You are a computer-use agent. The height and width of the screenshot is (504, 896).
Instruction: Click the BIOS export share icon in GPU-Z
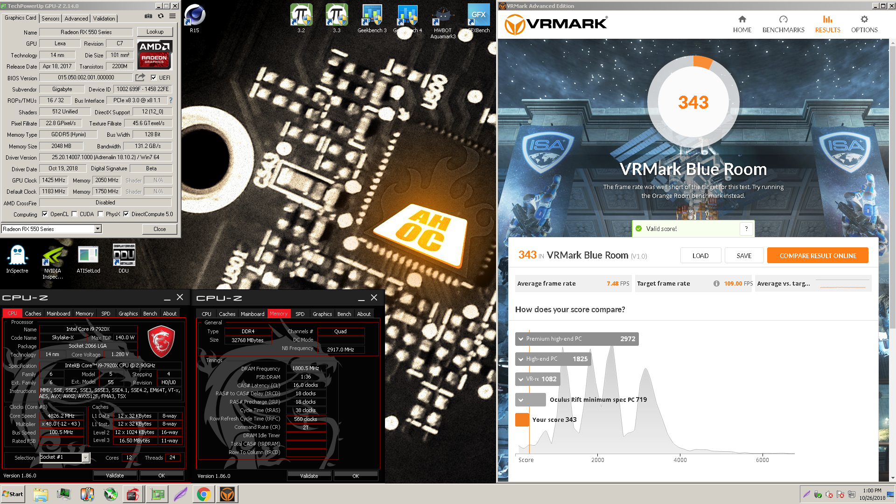pos(140,77)
